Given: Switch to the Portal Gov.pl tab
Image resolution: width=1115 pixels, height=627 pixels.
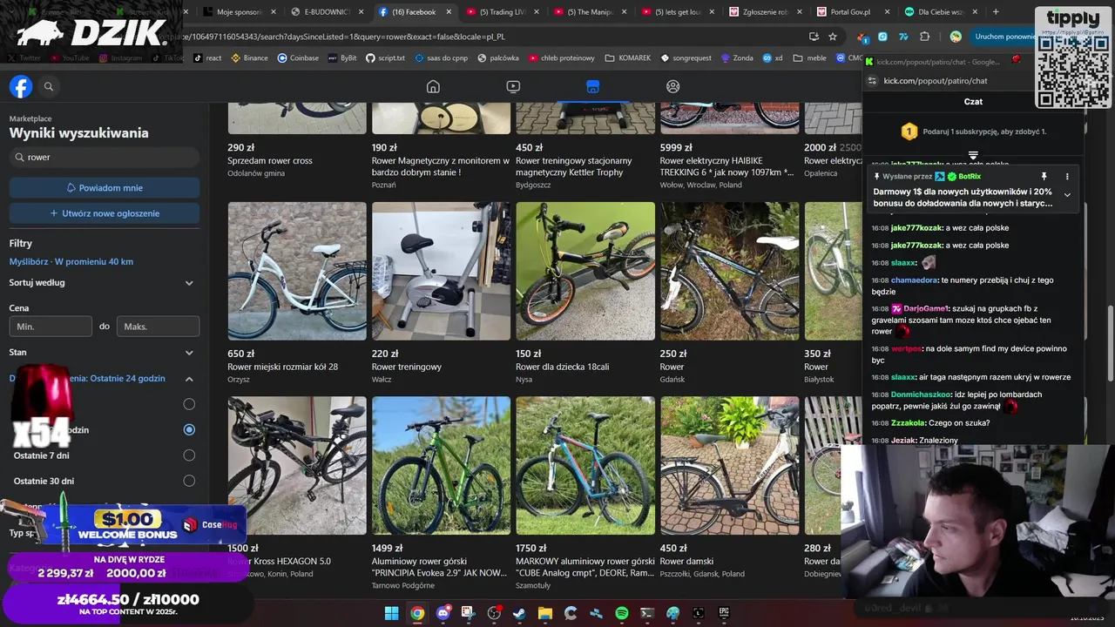Looking at the screenshot, I should click(853, 12).
